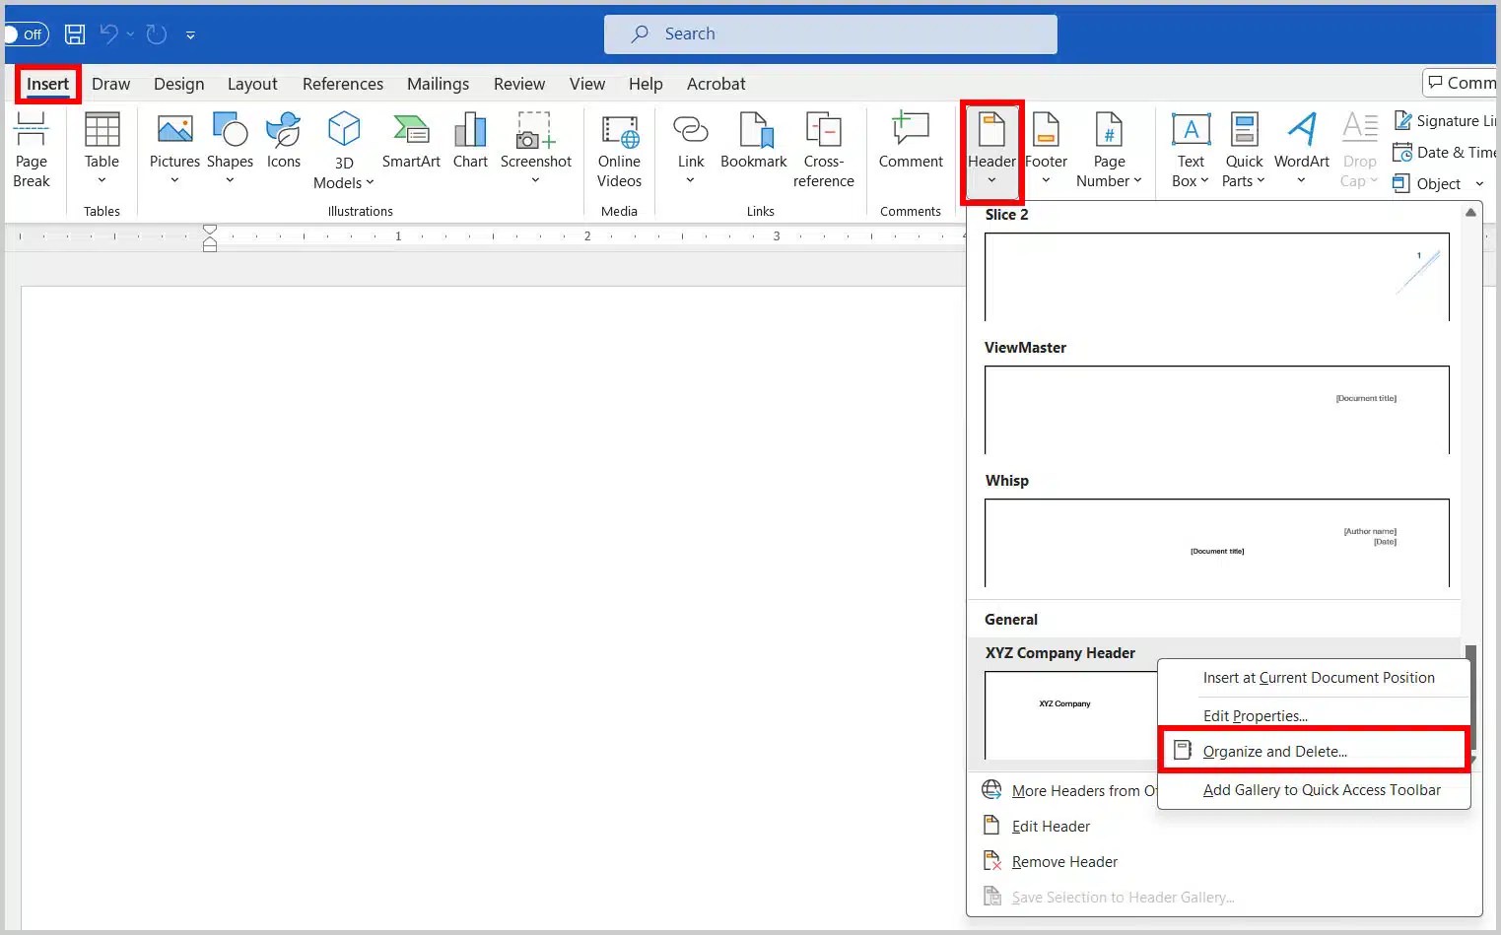Click the first line indent ruler marker
Image resolution: width=1501 pixels, height=935 pixels.
pyautogui.click(x=210, y=230)
